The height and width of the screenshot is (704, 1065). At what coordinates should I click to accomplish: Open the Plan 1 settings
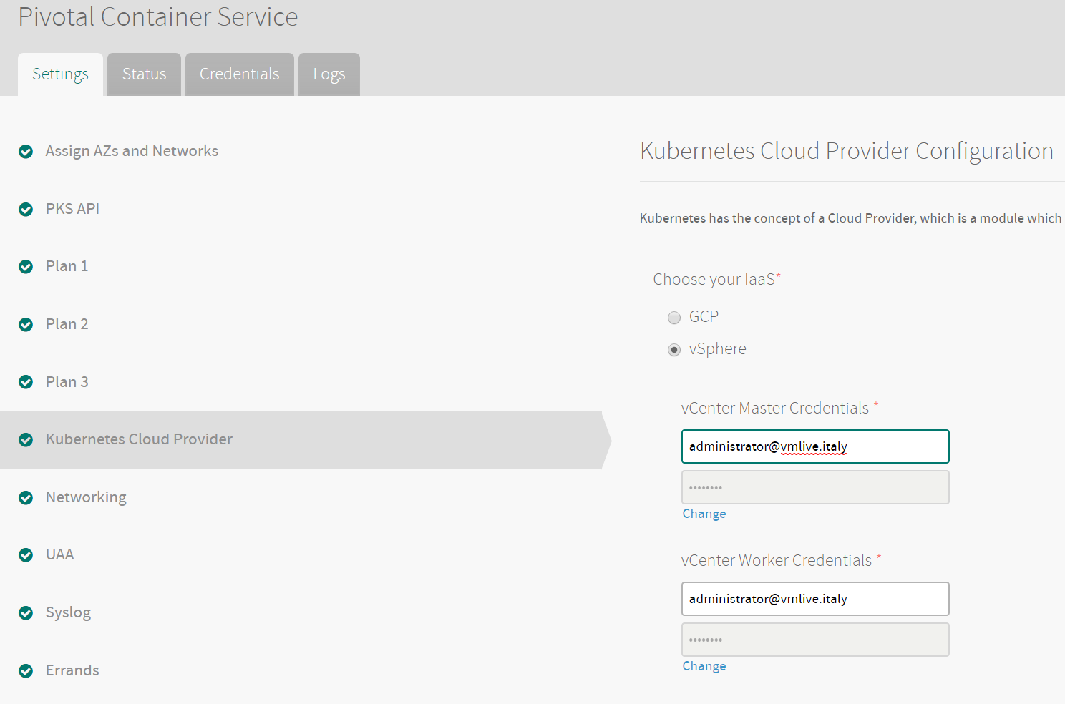[67, 266]
